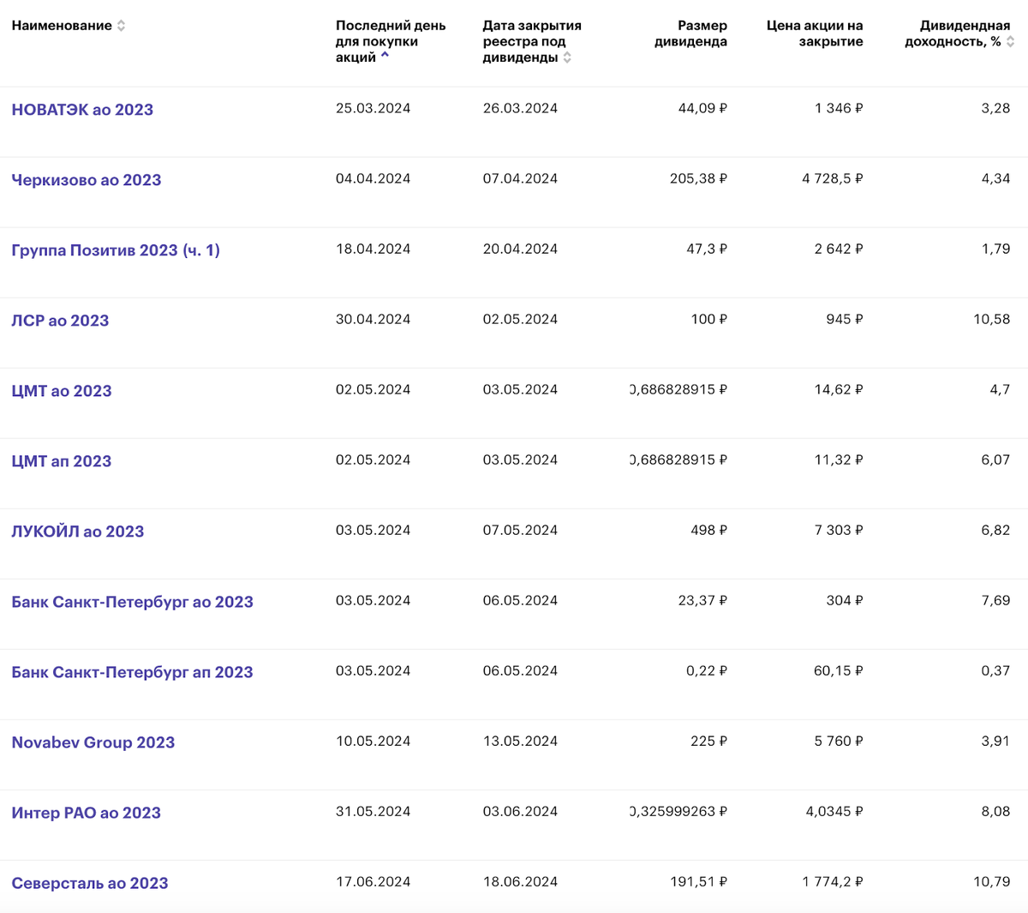
Task: Select dividend value 498 ₽
Action: point(709,530)
